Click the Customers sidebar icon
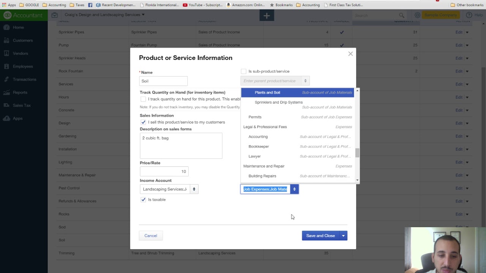 tap(6, 40)
